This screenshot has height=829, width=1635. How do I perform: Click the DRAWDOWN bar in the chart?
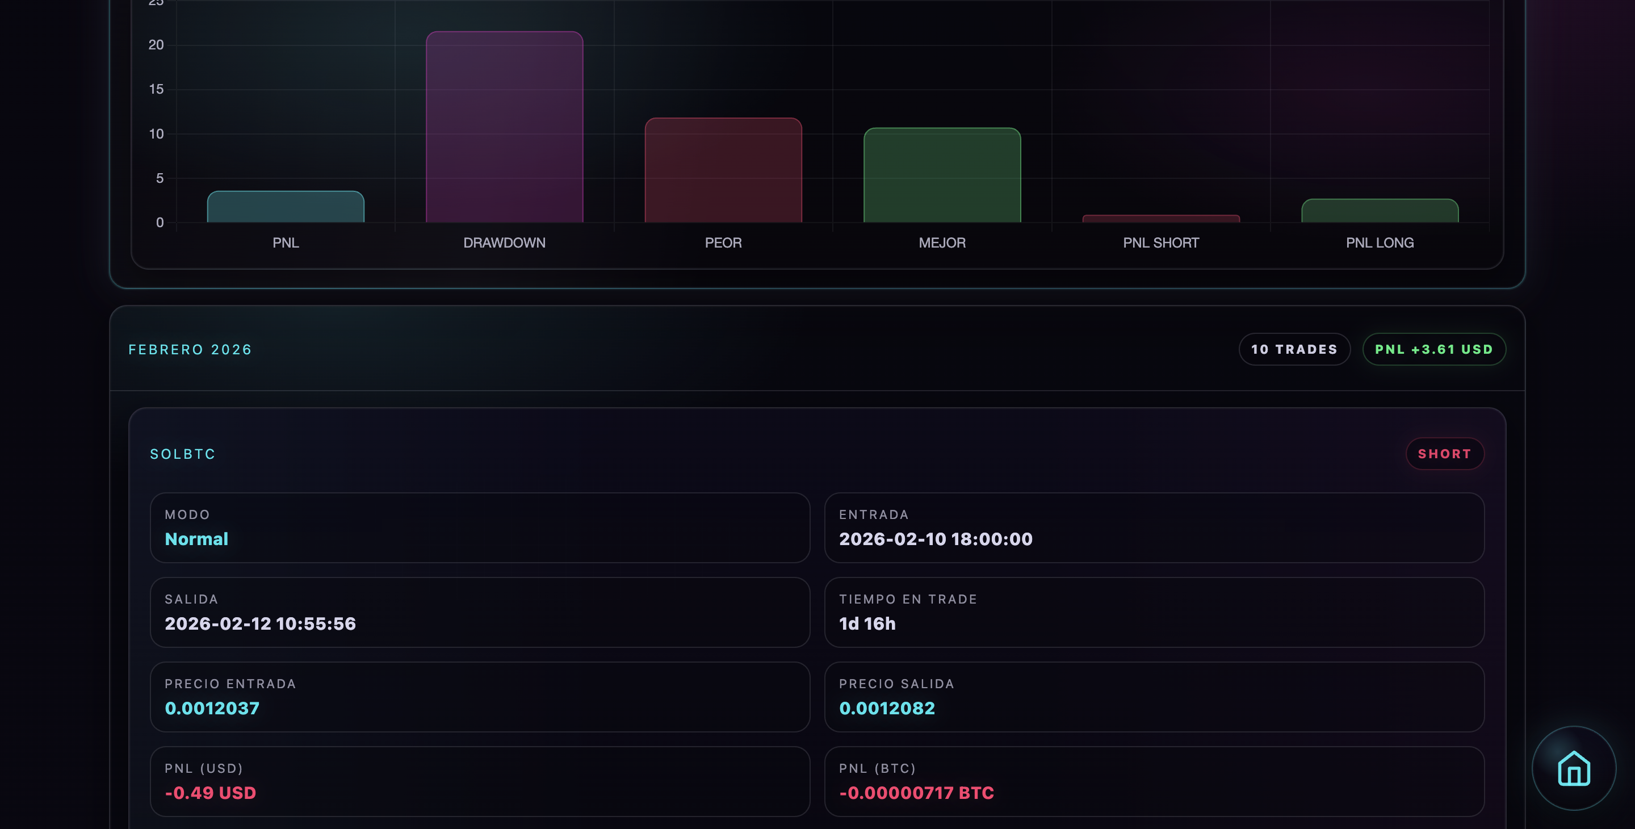504,127
